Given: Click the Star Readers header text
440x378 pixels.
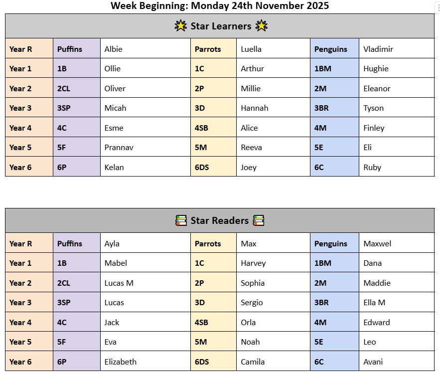Looking at the screenshot, I should click(x=219, y=220).
